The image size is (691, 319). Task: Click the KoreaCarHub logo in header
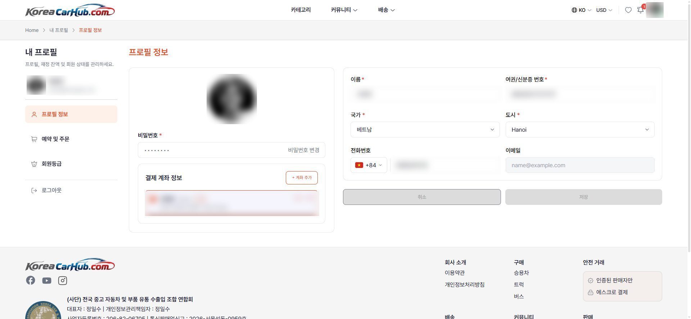pos(70,10)
